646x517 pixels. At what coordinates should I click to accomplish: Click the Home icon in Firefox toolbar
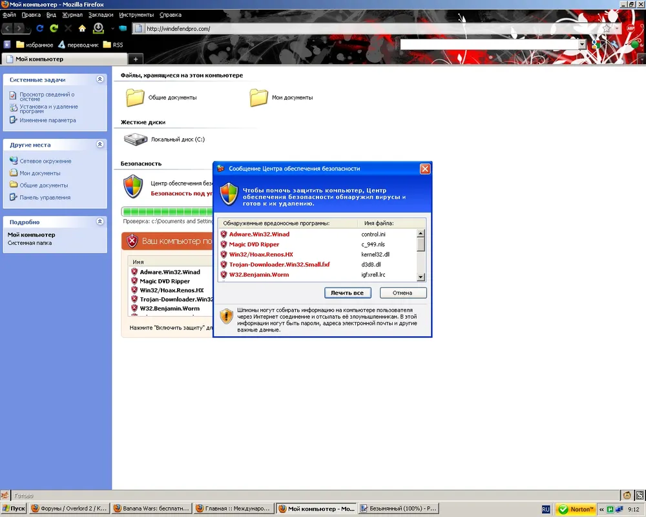pos(82,28)
